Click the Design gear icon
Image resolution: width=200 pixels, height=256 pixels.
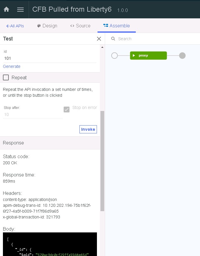pos(38,26)
